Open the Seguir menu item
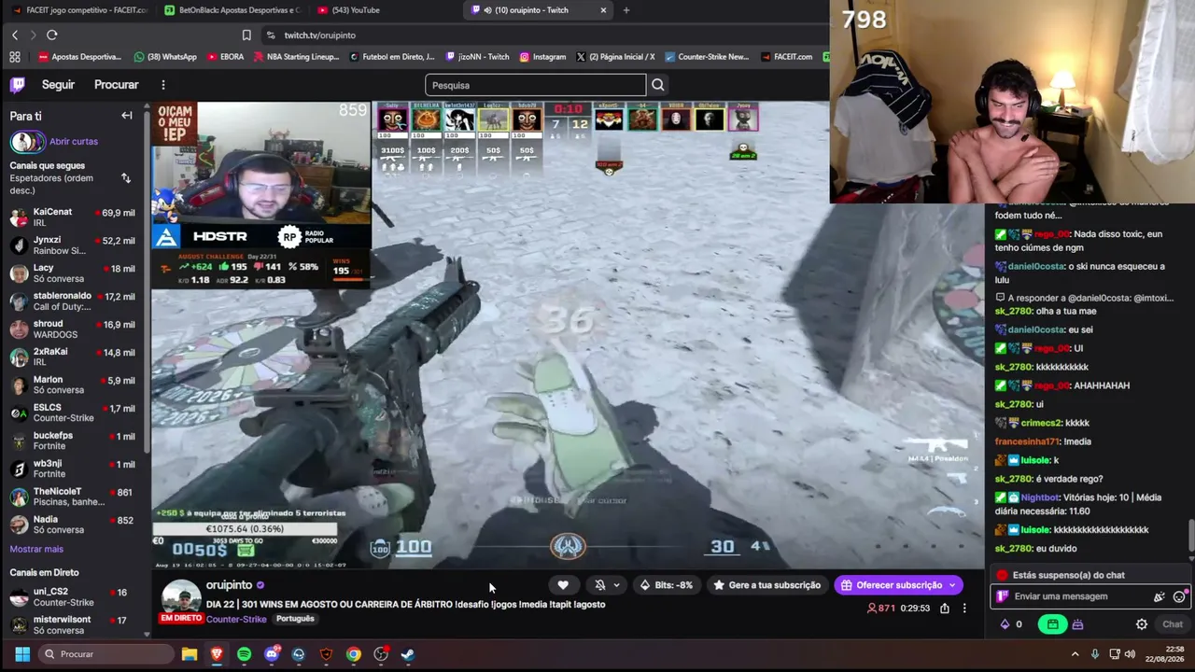1195x672 pixels. tap(58, 85)
